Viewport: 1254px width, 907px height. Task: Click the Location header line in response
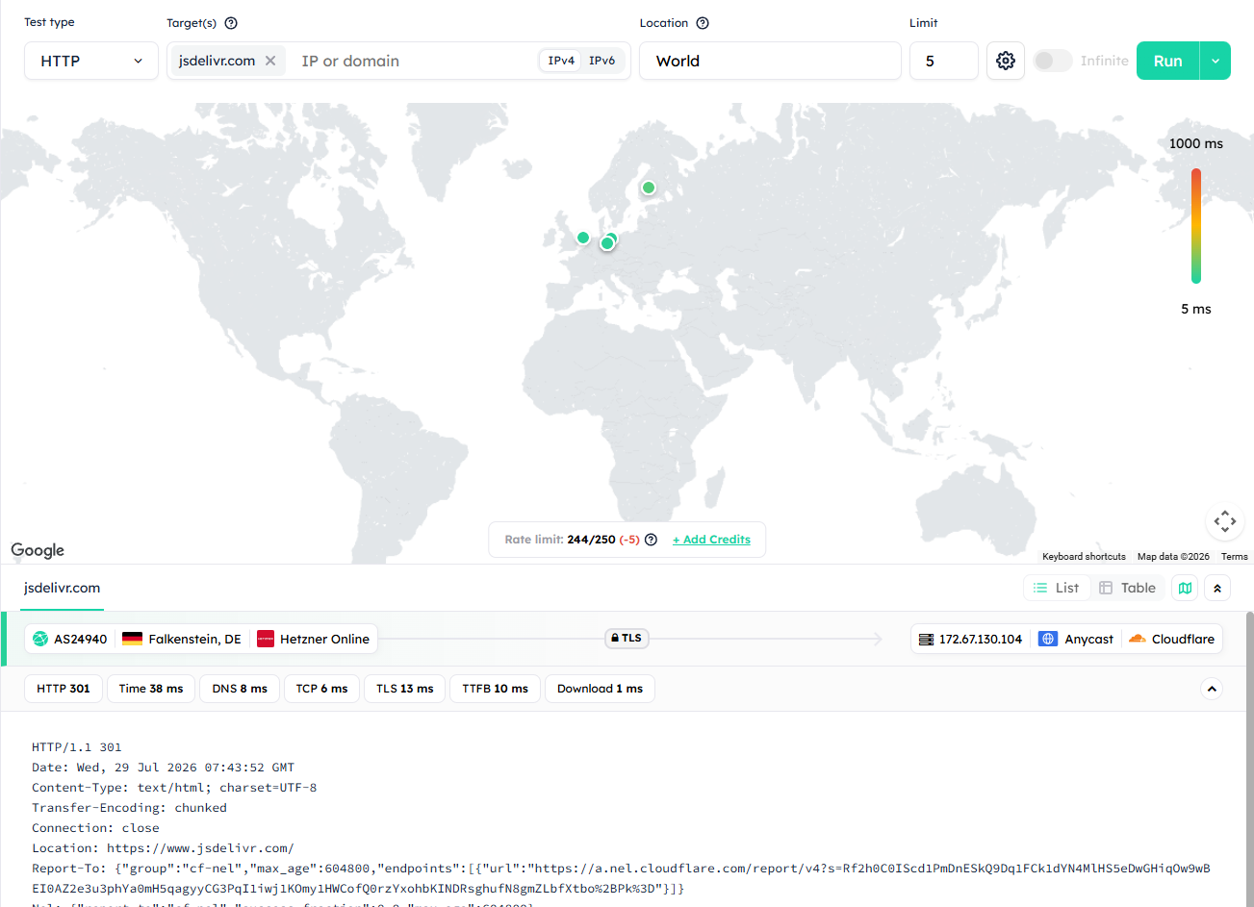coord(163,848)
